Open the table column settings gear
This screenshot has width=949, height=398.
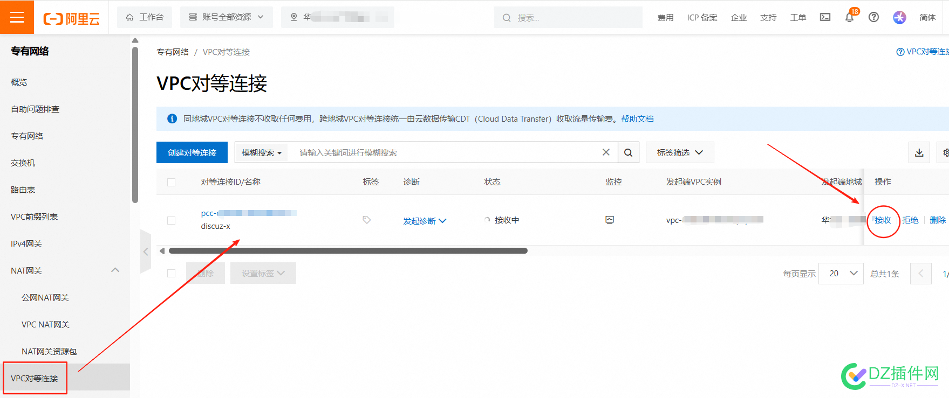[945, 152]
